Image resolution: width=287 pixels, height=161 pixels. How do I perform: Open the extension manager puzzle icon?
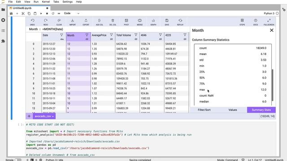click(3, 41)
